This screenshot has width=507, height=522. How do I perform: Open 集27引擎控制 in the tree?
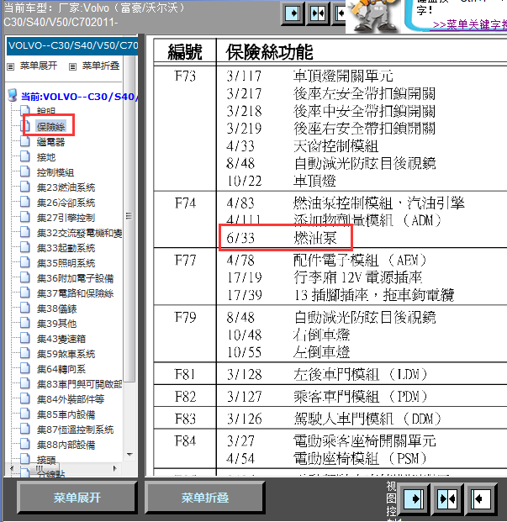66,218
